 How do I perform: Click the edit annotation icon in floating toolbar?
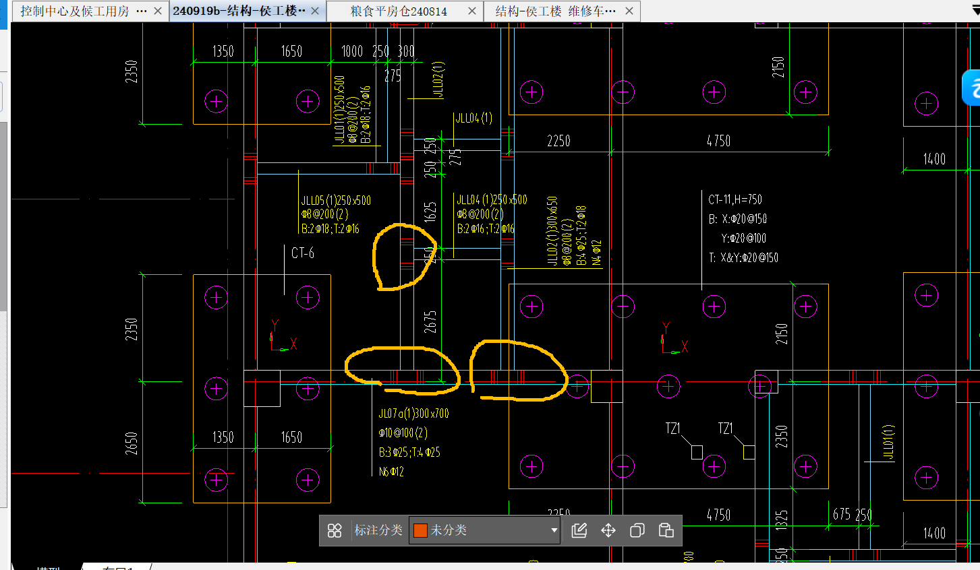(579, 531)
